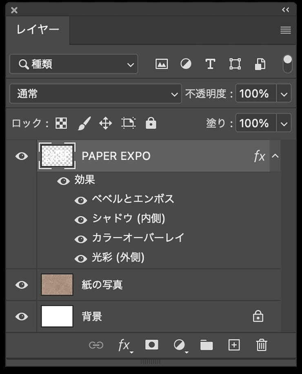Open the Layers panel menu
Viewport: 302px width, 374px height.
point(285,30)
